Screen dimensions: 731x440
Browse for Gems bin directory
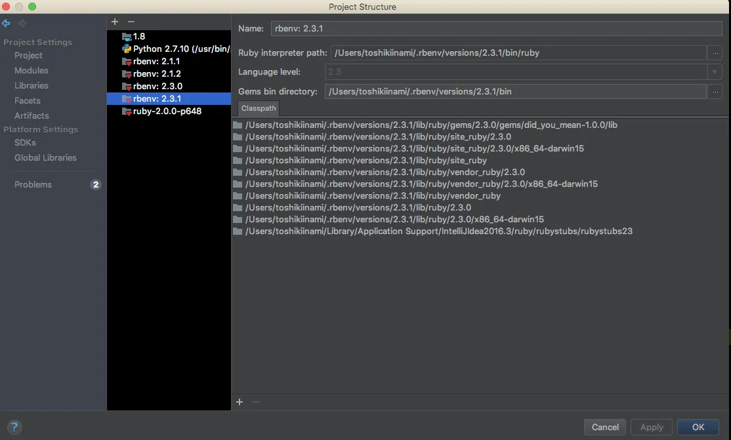(715, 91)
